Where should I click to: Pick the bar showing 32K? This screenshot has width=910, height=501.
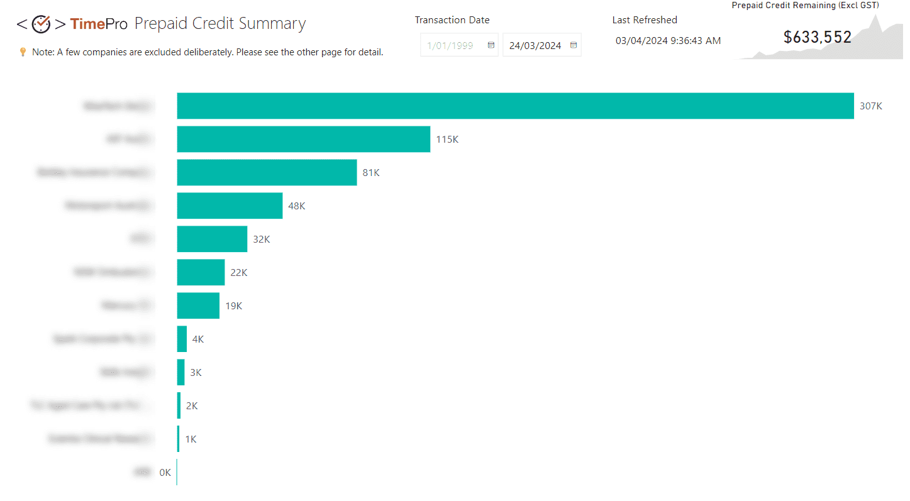click(x=212, y=239)
